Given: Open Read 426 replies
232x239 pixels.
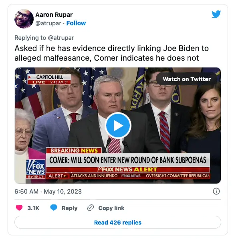Looking at the screenshot, I should (x=118, y=223).
